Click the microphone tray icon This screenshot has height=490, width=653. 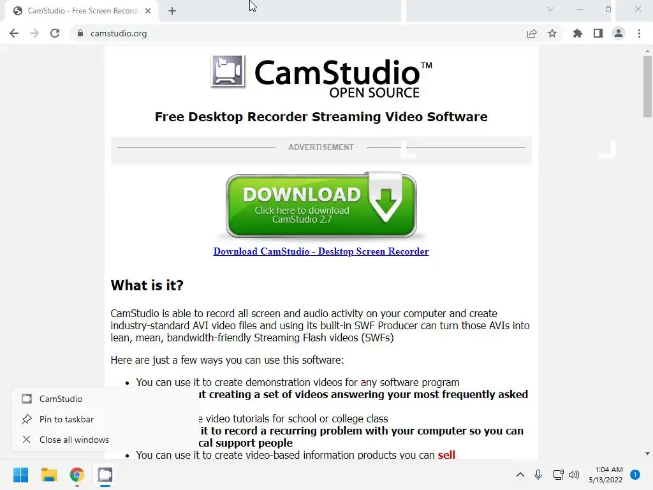(538, 475)
